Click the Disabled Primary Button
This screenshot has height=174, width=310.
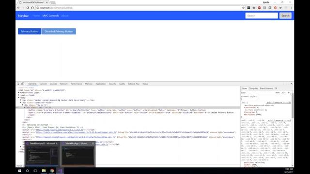point(59,31)
